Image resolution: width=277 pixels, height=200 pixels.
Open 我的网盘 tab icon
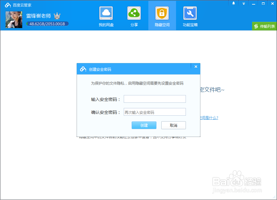tap(106, 13)
